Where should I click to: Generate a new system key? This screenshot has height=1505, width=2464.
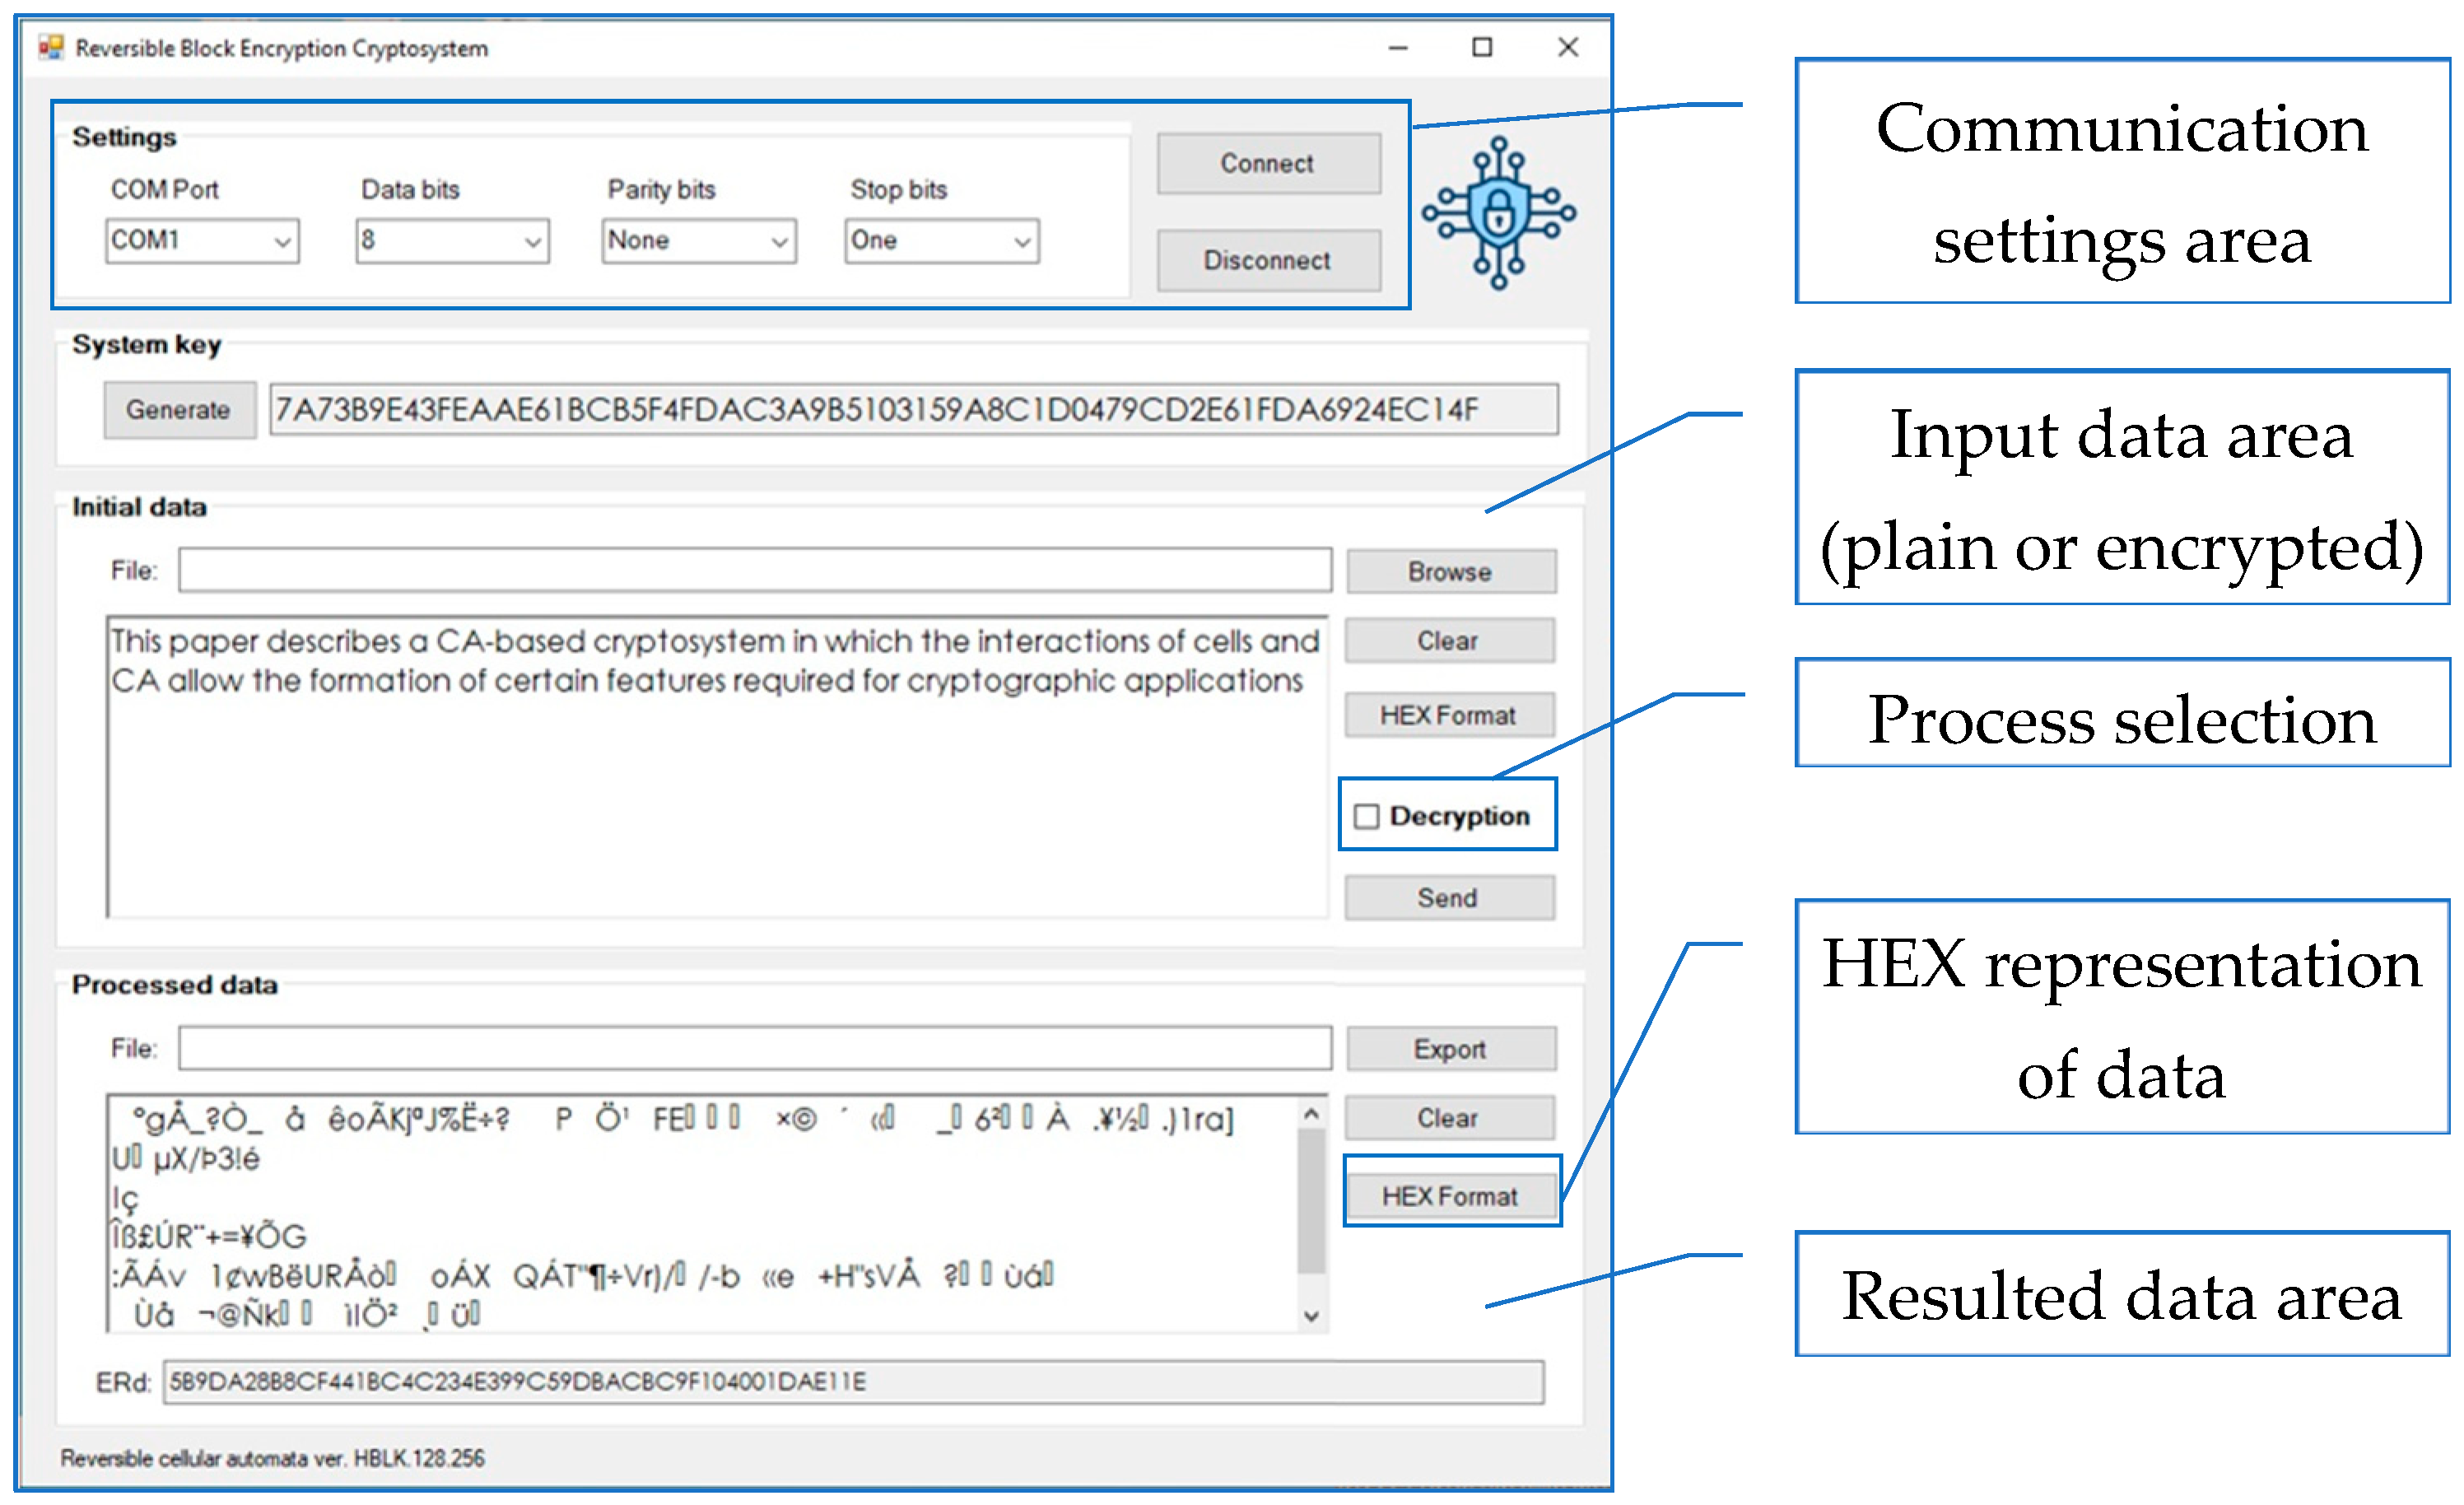pyautogui.click(x=178, y=410)
